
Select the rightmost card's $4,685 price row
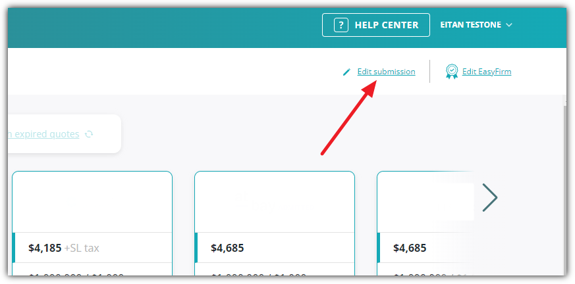point(425,248)
